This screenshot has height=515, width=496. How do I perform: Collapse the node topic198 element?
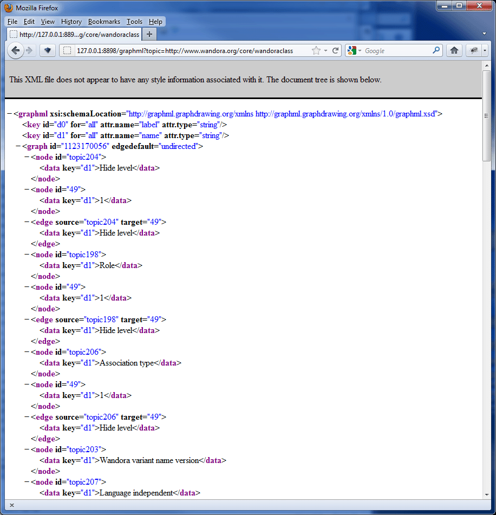click(25, 255)
